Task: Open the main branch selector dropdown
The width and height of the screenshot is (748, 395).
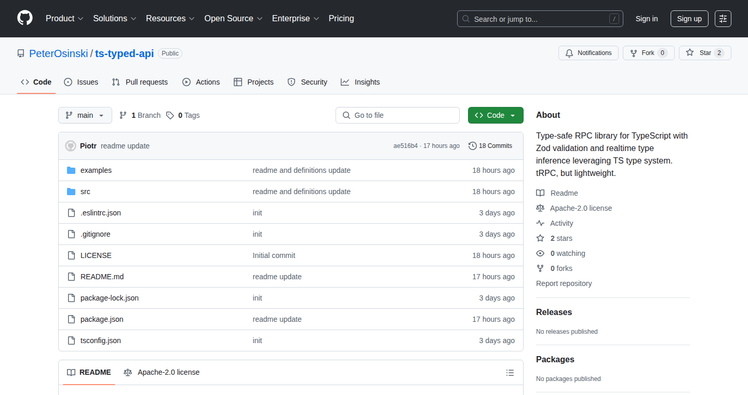Action: 85,115
